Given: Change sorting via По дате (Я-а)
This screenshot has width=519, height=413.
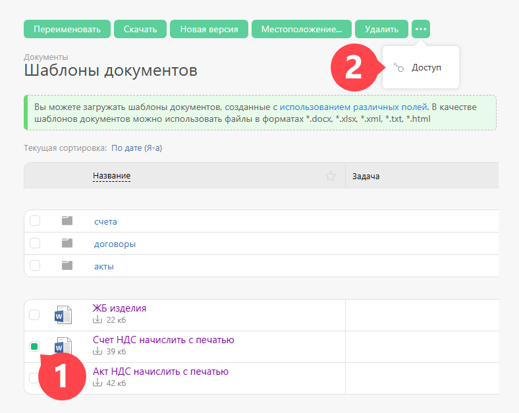Looking at the screenshot, I should point(137,148).
